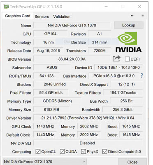Click the DirectX Support value 12 (12_1)
This screenshot has width=153, height=165.
(126, 84)
